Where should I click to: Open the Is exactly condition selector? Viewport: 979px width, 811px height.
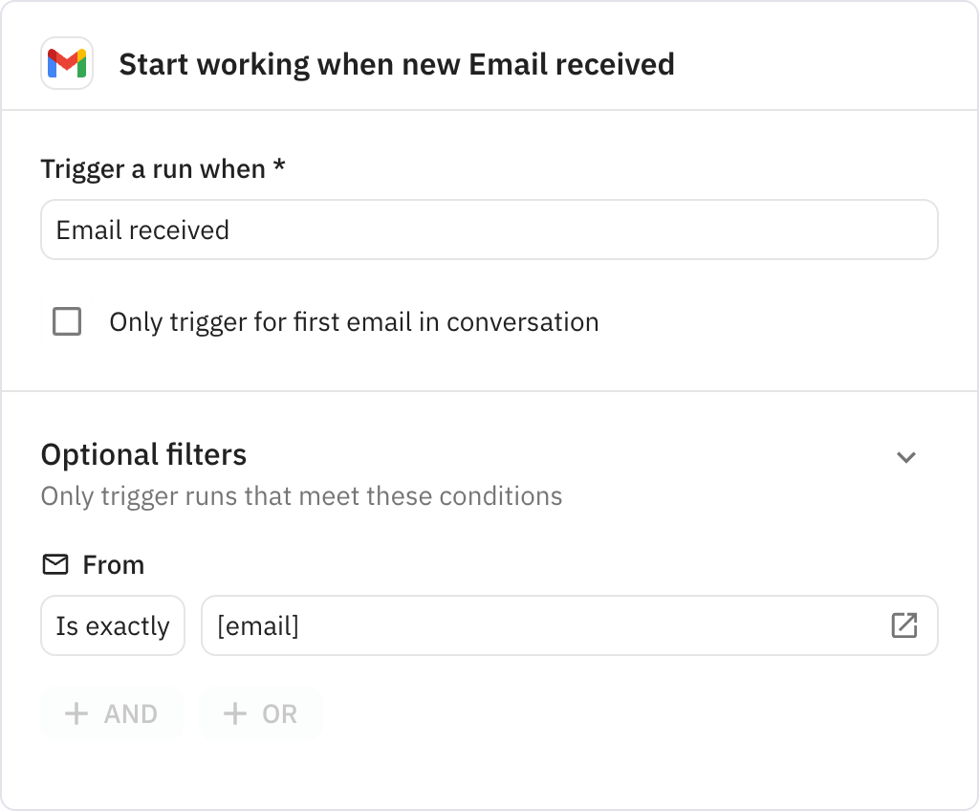(x=112, y=625)
